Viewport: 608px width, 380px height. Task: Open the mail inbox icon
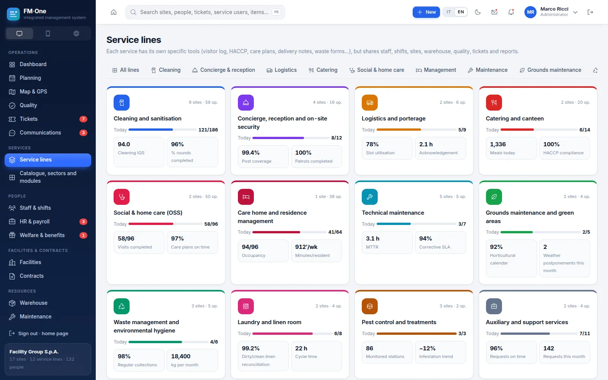494,12
